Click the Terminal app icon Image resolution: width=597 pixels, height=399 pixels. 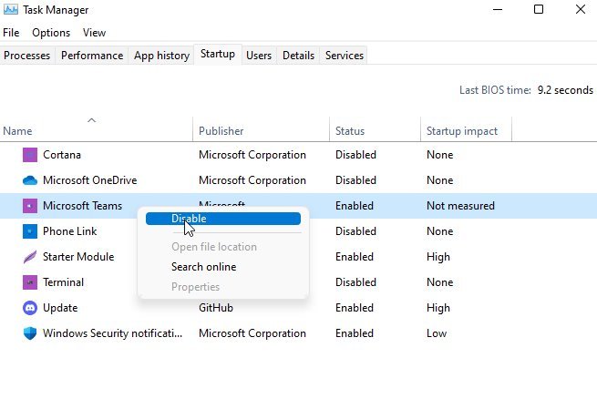tap(30, 282)
